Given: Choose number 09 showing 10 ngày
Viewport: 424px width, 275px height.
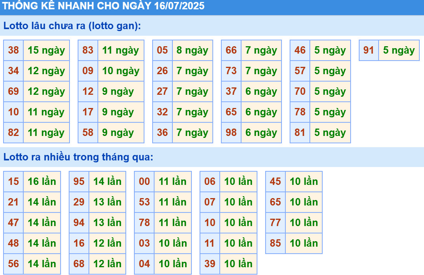Looking at the screenshot, I should click(x=88, y=71).
